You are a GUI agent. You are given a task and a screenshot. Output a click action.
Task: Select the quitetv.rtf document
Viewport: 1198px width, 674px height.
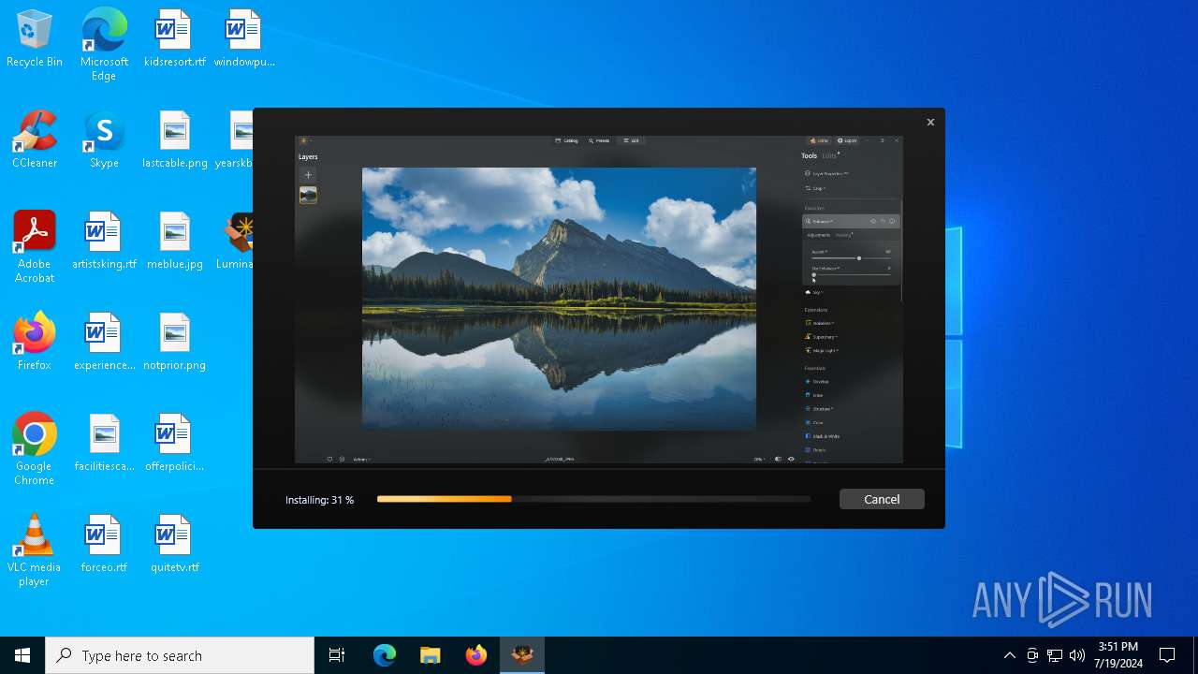174,544
